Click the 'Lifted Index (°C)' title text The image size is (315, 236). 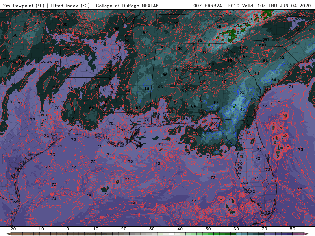pos(70,6)
